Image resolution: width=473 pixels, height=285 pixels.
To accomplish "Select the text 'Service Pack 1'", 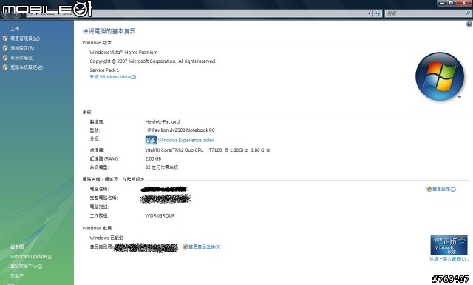I will [104, 70].
